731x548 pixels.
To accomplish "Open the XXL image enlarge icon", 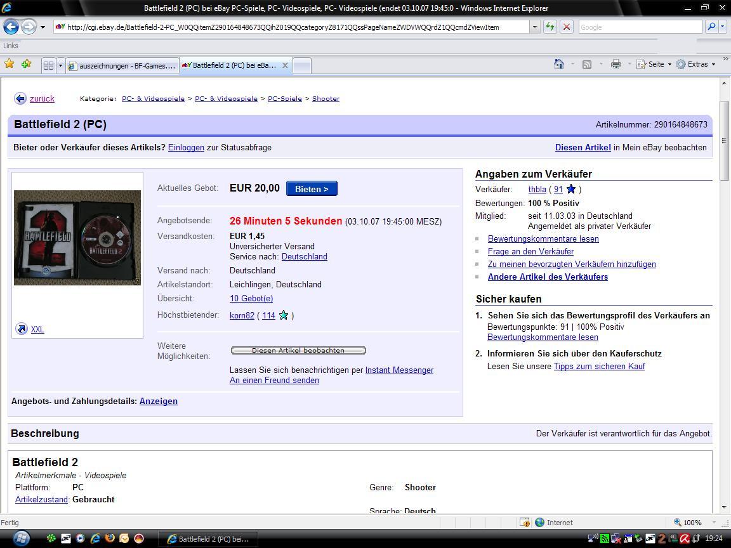I will 22,329.
